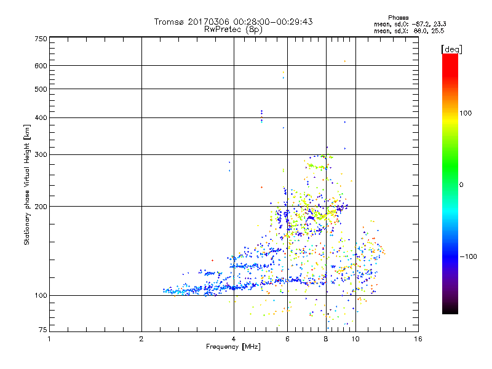The image size is (492, 369).
Task: Click the colorbar '-100' tick label
Action: point(468,256)
